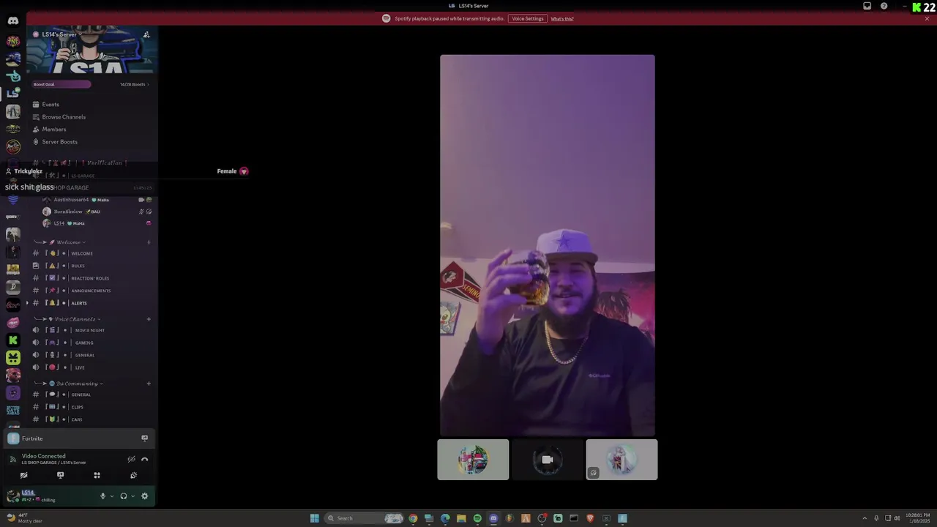Open the TNT server icon
The width and height of the screenshot is (937, 527).
coord(12,41)
